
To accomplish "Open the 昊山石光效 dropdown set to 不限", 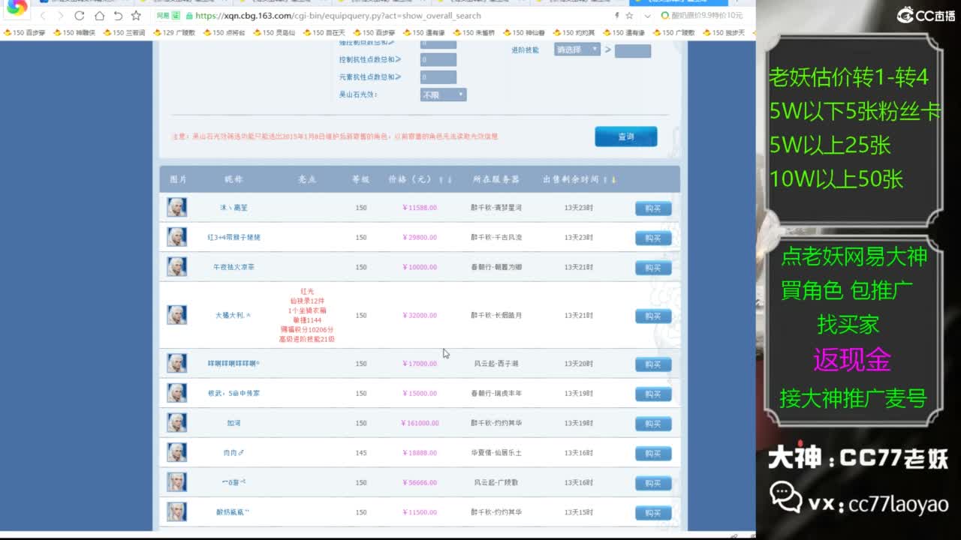I will [x=443, y=94].
